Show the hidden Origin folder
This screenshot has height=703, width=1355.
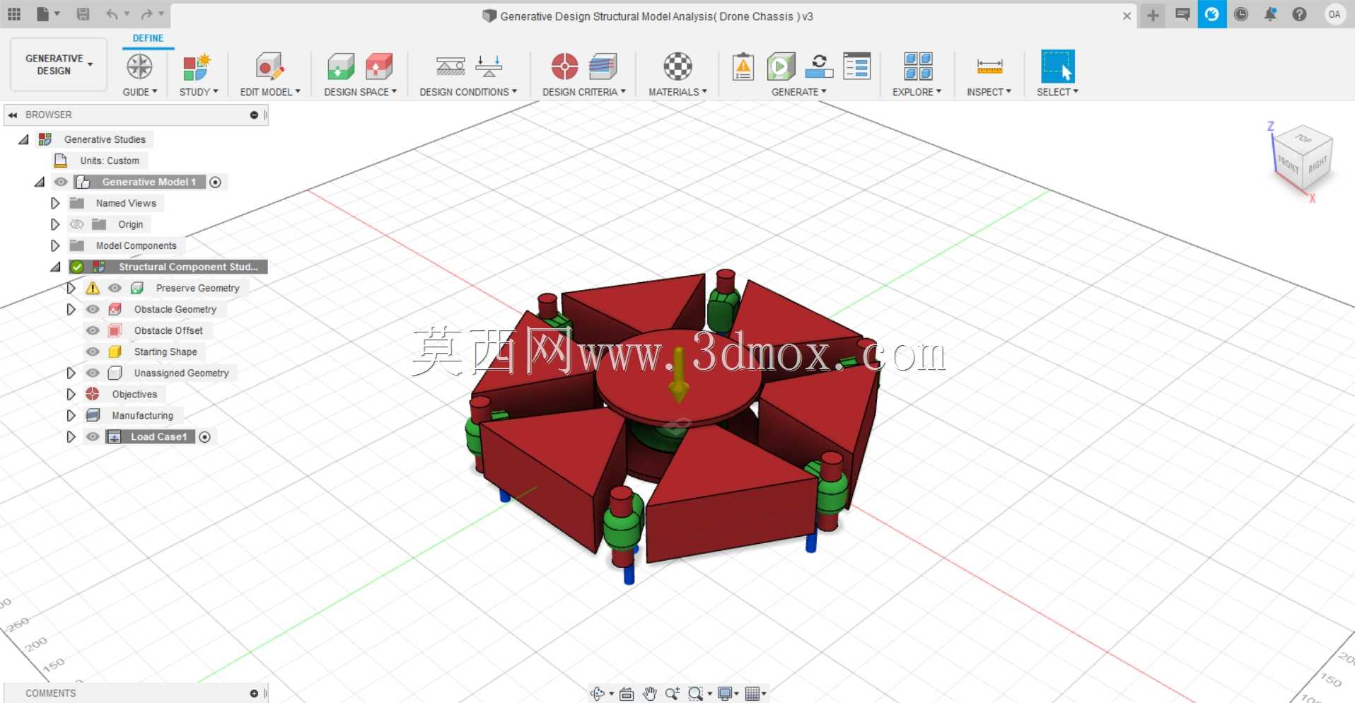[77, 224]
